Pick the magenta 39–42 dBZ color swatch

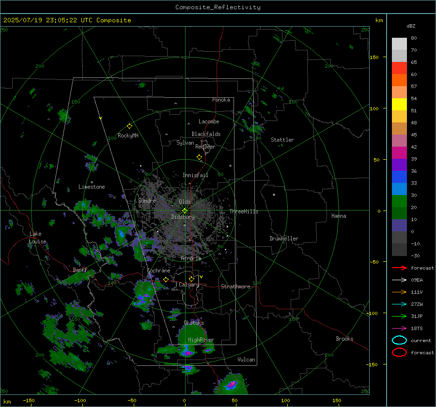click(x=399, y=153)
